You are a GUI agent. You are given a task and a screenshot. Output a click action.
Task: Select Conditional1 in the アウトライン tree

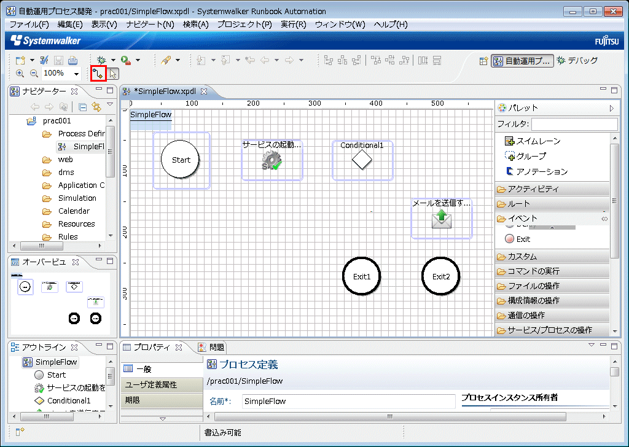click(63, 400)
